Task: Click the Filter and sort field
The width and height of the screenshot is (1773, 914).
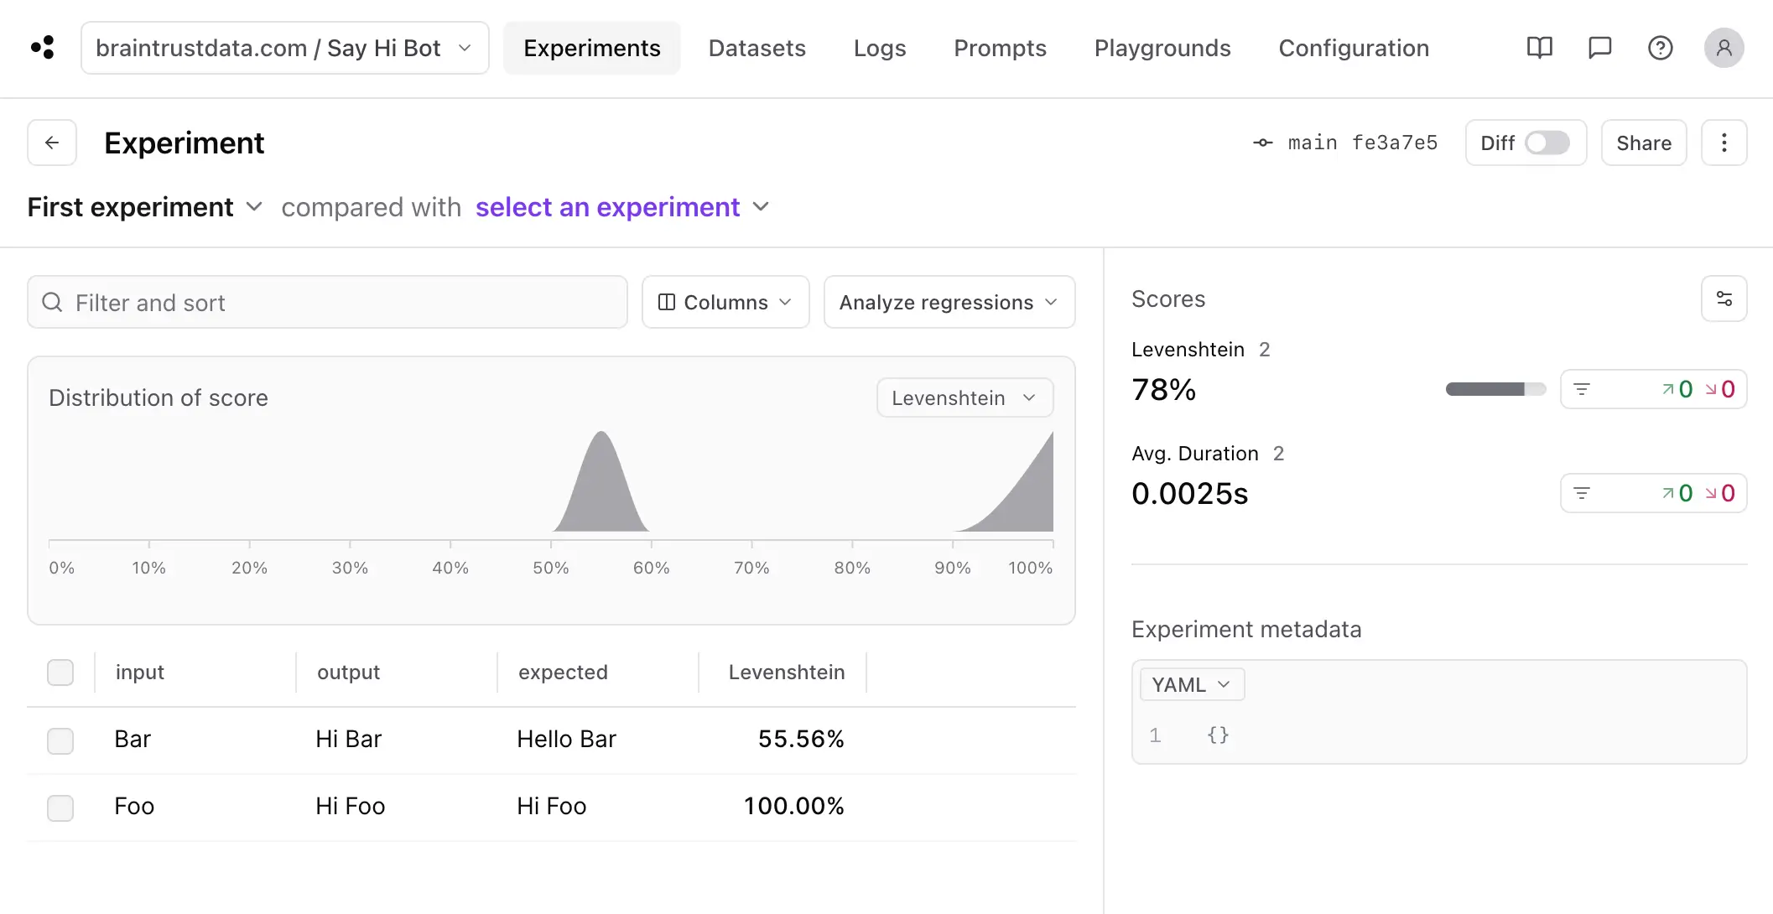Action: pos(327,302)
